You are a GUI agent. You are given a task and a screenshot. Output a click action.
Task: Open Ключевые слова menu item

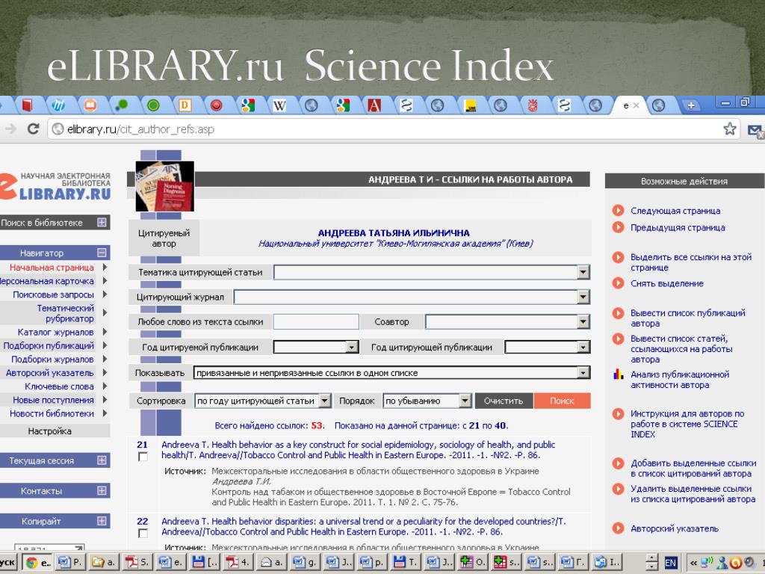[60, 386]
